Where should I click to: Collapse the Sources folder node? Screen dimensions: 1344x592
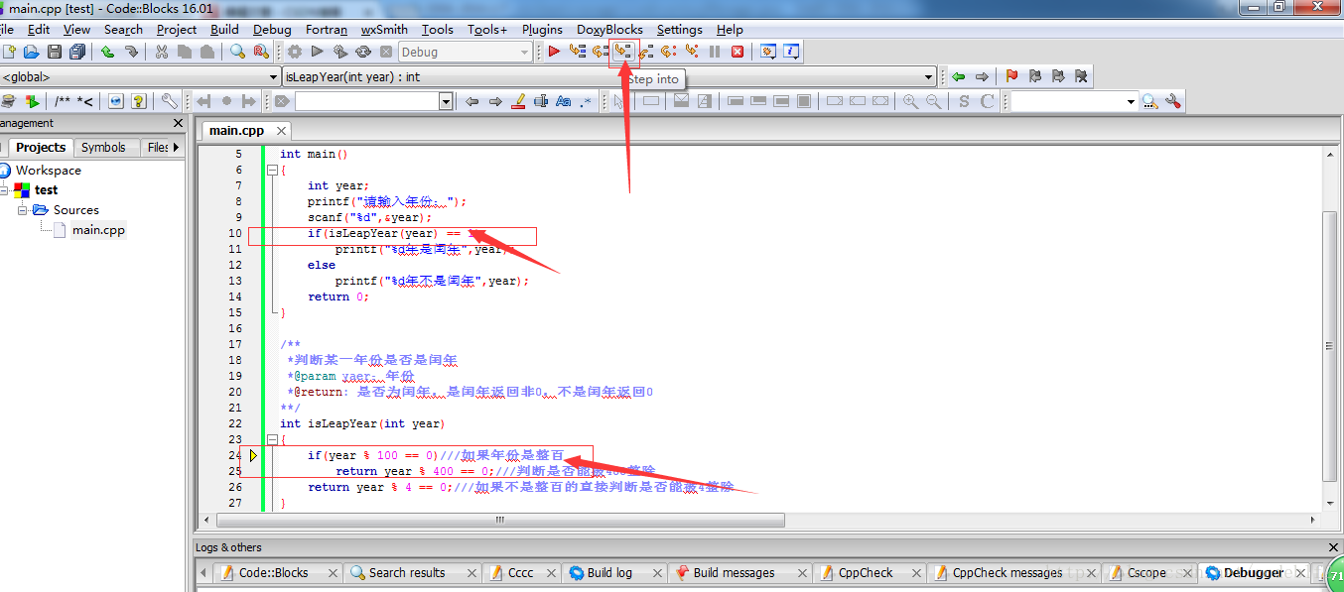(x=23, y=210)
